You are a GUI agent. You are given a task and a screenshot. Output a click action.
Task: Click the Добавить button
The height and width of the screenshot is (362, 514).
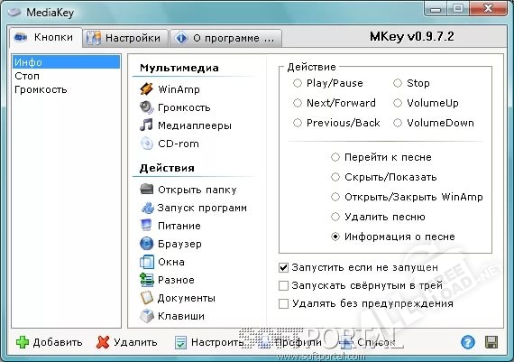[50, 342]
